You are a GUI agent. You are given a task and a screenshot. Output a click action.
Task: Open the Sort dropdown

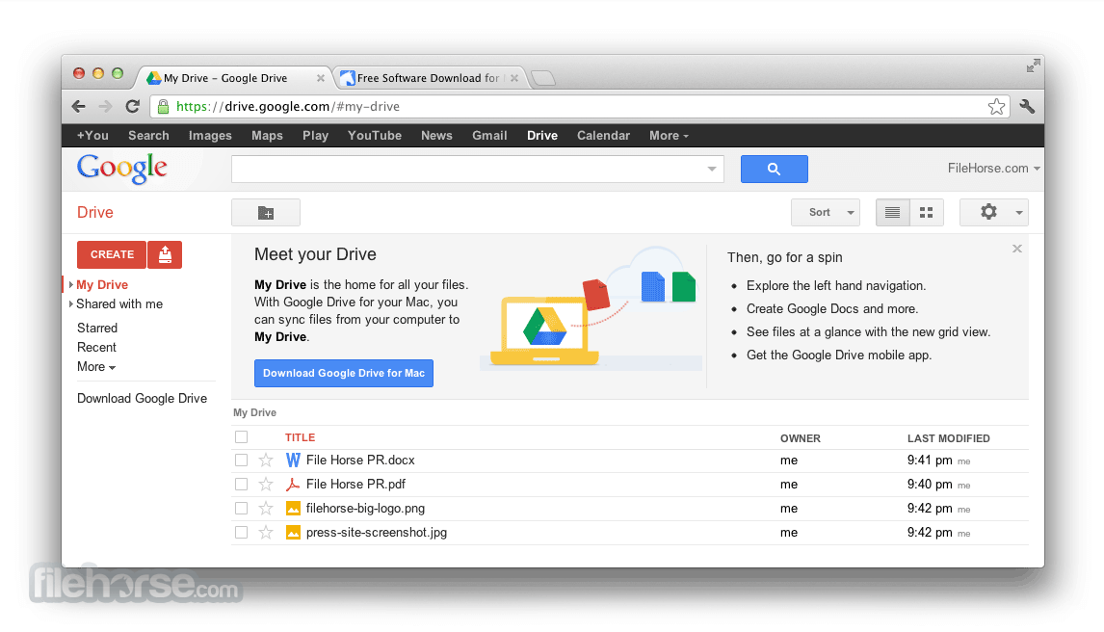(826, 213)
